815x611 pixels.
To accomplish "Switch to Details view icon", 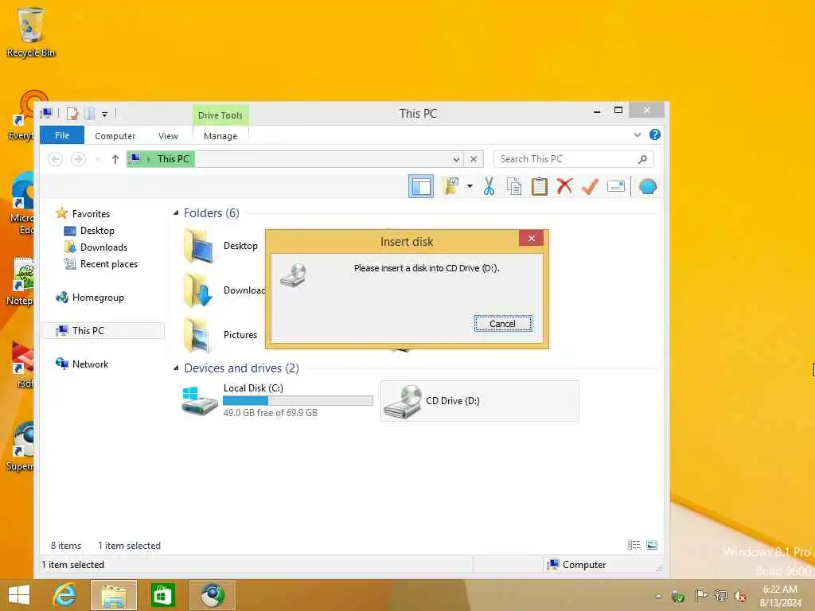I will click(x=634, y=545).
